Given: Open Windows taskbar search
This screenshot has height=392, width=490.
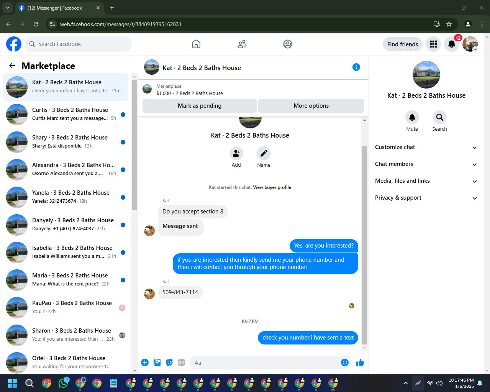Looking at the screenshot, I should [29, 383].
